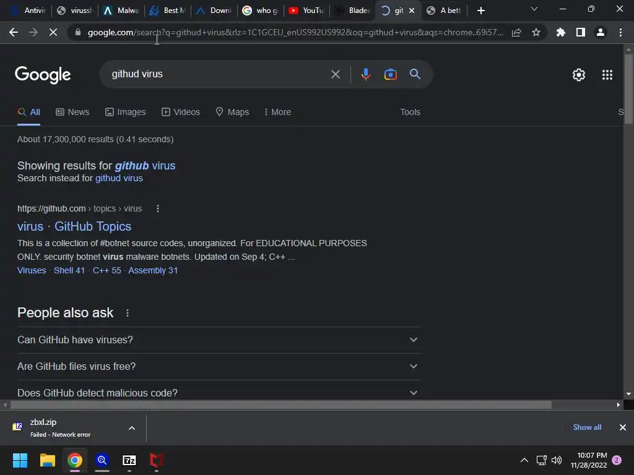Open the Viruses sublink
The height and width of the screenshot is (475, 634).
[32, 270]
